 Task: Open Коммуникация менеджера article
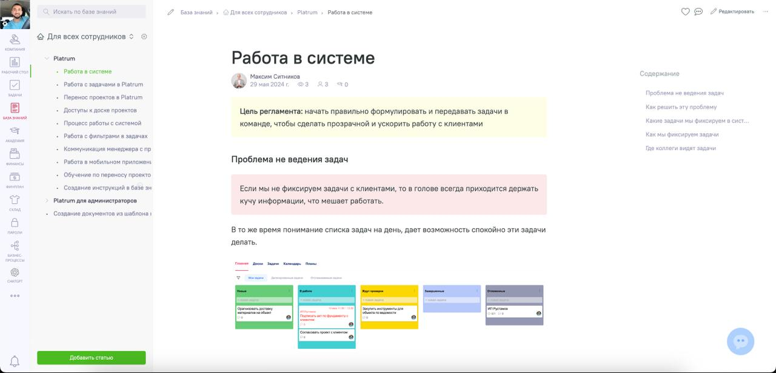[107, 149]
